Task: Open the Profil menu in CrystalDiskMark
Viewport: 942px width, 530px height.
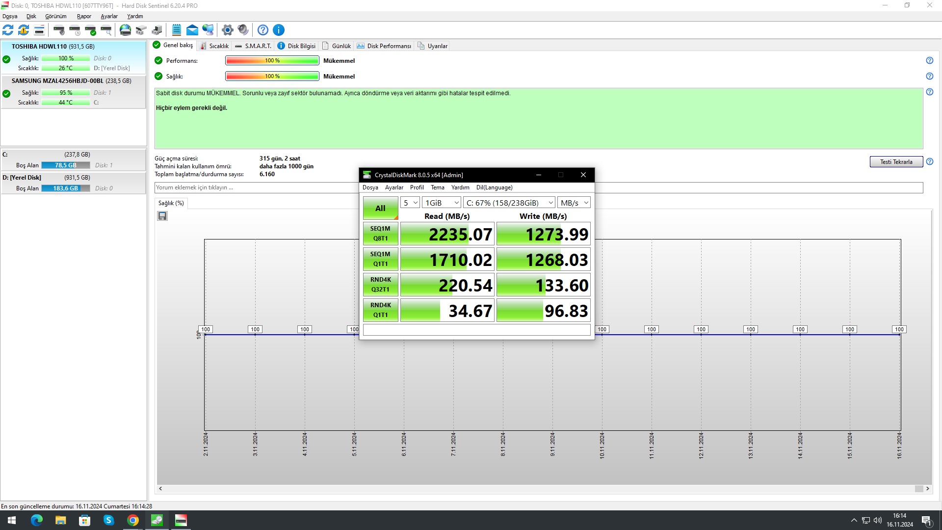Action: pos(417,187)
